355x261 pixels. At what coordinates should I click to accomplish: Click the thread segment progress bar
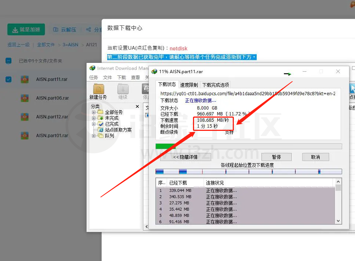point(249,172)
